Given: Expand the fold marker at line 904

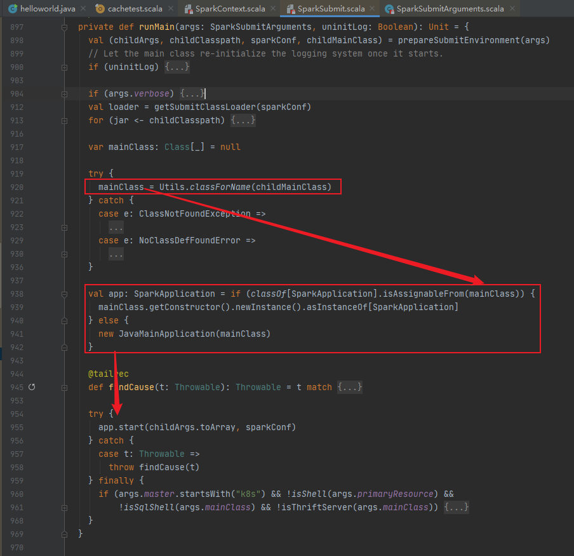Looking at the screenshot, I should pos(64,94).
